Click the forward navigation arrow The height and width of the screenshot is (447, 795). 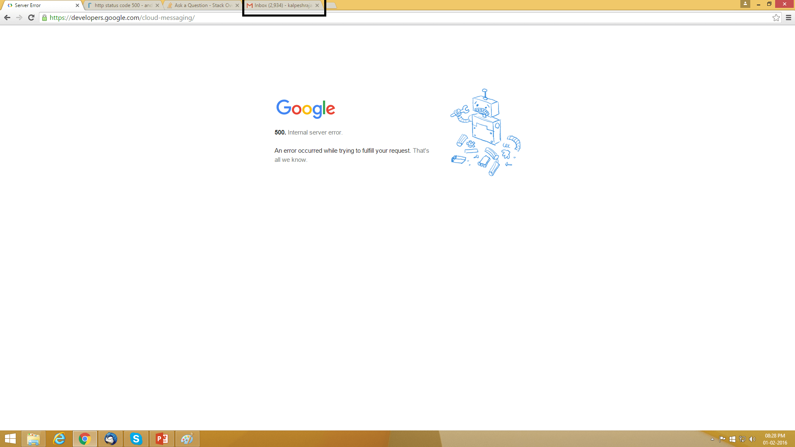[19, 17]
